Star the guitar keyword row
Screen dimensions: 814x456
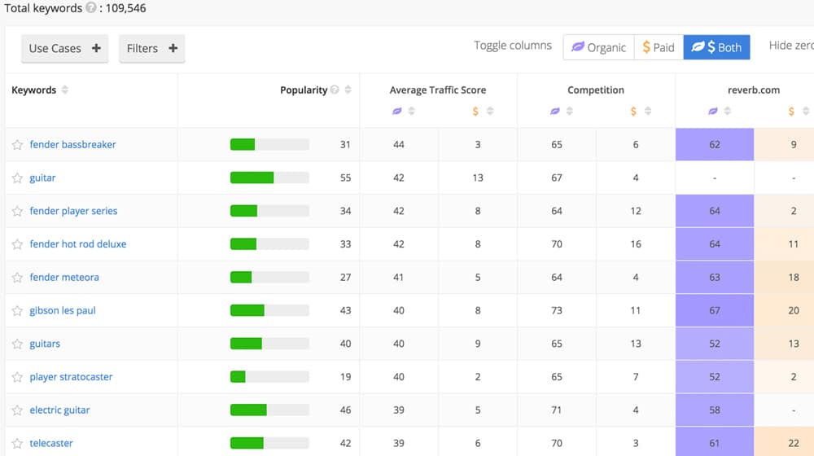[17, 178]
